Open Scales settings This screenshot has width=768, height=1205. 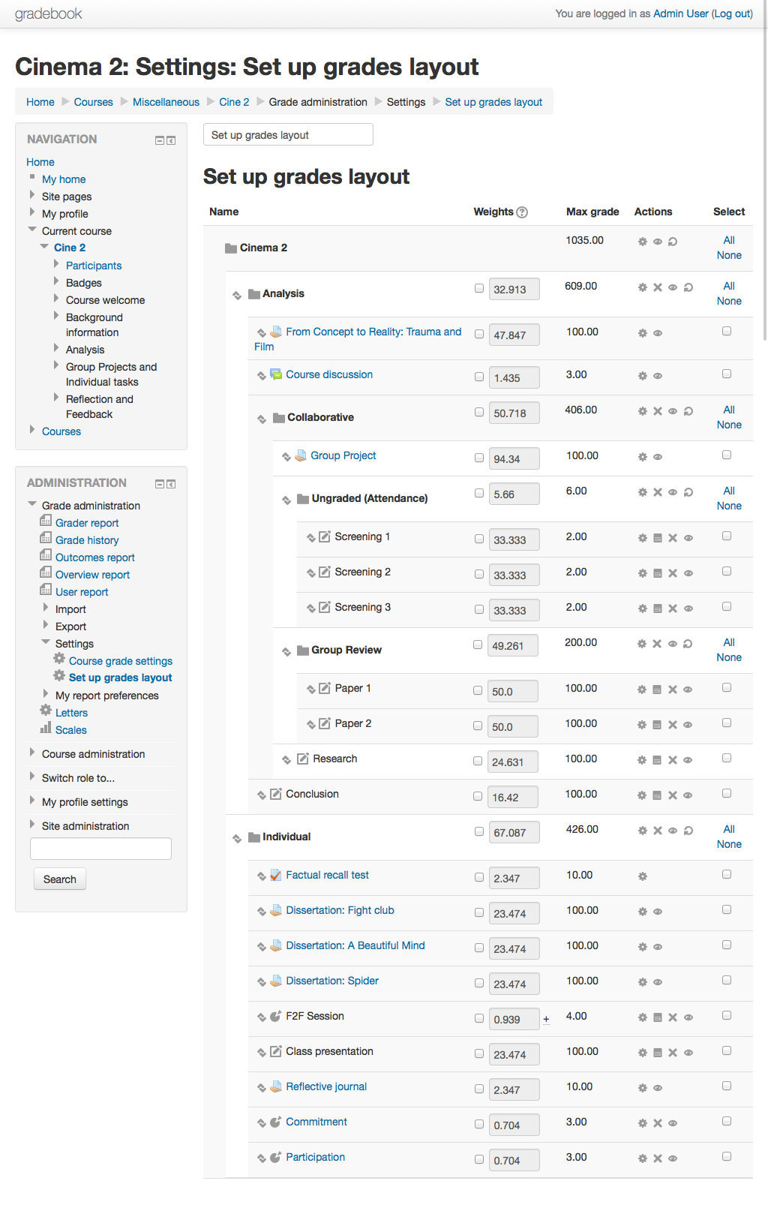tap(70, 730)
